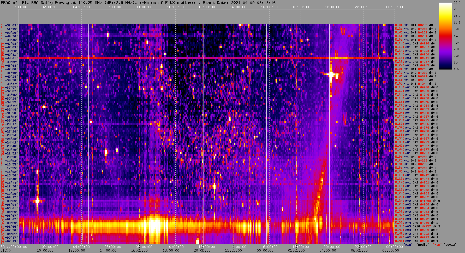This screenshot has width=465, height=253.
Task: Click the +49°38' declination label
Action: pyautogui.click(x=11, y=36)
